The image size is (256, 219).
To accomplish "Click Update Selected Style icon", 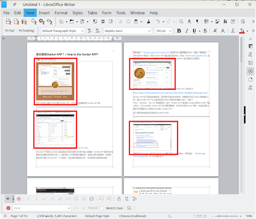I will click(89, 31).
